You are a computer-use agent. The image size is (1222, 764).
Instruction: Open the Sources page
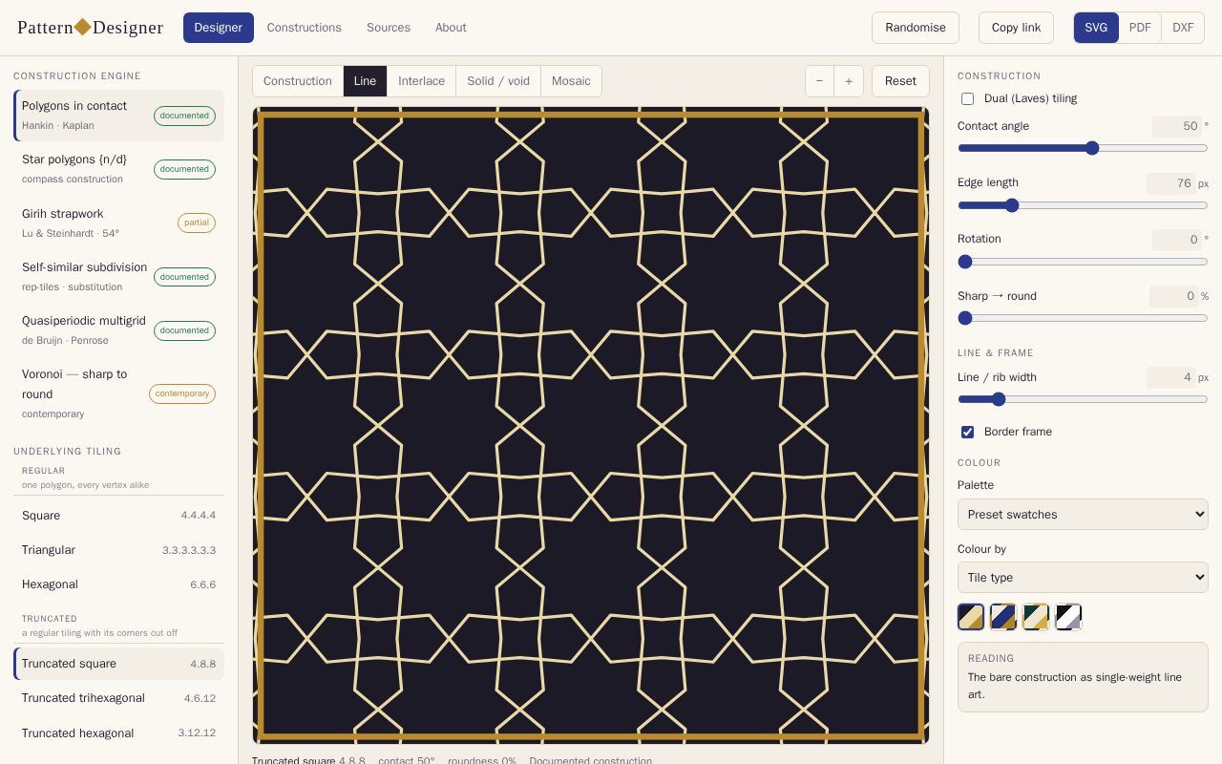click(x=389, y=28)
